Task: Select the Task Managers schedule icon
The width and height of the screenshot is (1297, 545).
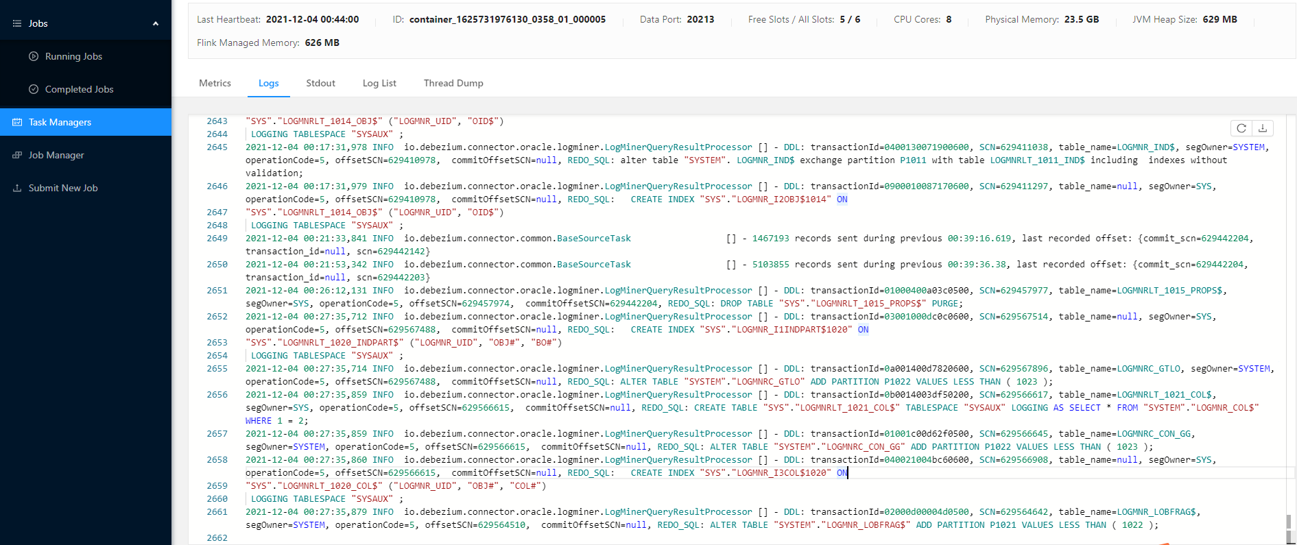Action: (x=17, y=122)
